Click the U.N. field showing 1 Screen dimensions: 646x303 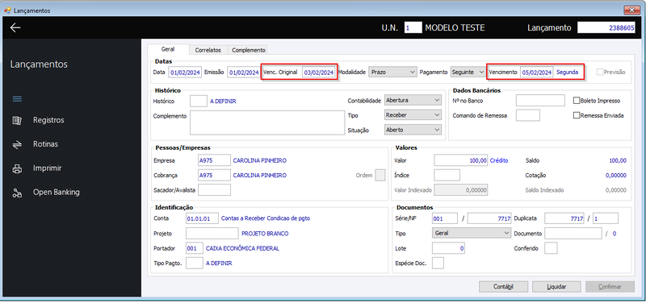tap(413, 27)
